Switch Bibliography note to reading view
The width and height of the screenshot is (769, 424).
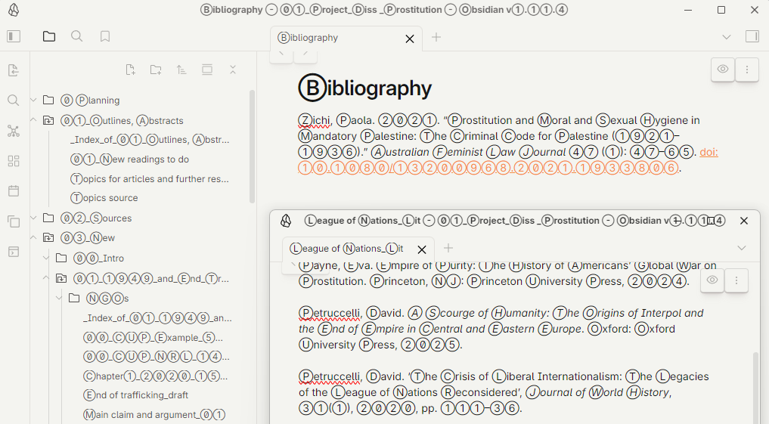pos(723,70)
